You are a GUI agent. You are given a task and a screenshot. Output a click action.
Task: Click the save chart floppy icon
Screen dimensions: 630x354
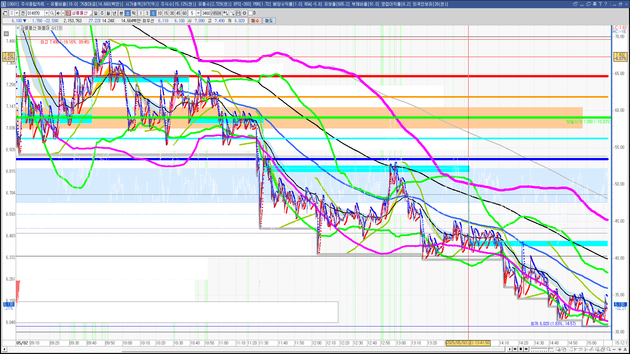click(x=238, y=13)
